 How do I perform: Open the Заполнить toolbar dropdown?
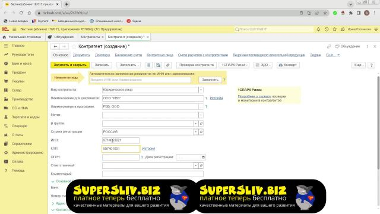click(128, 65)
